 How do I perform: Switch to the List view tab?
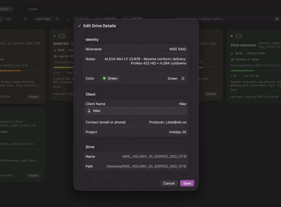pyautogui.click(x=8, y=19)
